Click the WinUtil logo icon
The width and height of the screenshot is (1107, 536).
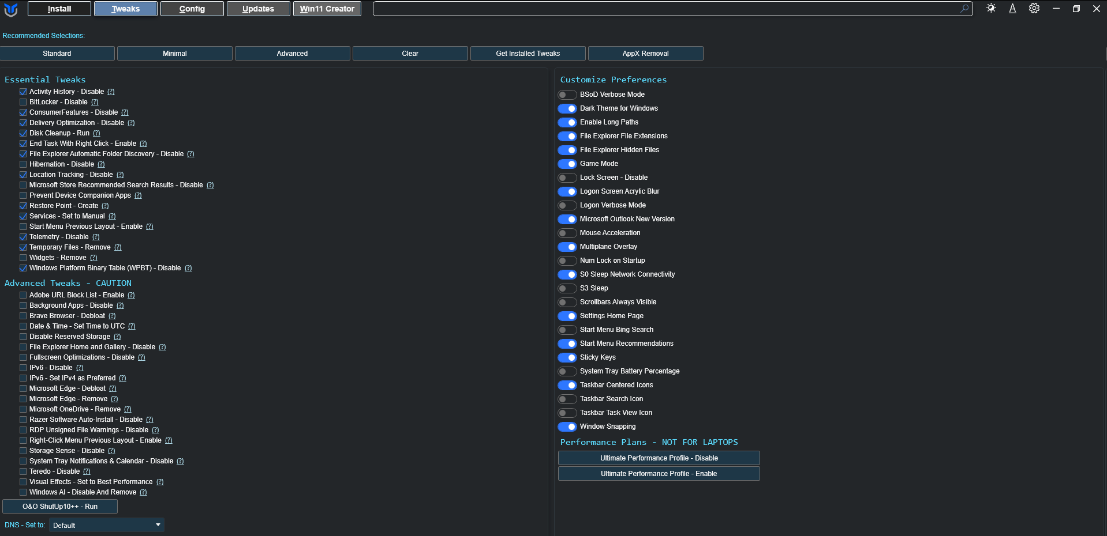pyautogui.click(x=11, y=9)
